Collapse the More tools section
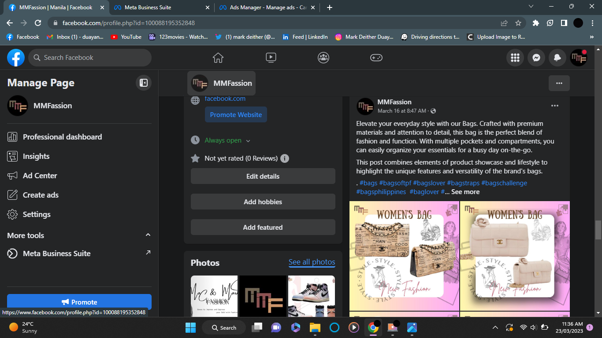Viewport: 602px width, 338px height. 148,235
